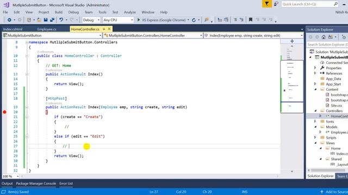Image resolution: width=348 pixels, height=195 pixels.
Task: Open the Output panel tab
Action: pyautogui.click(x=7, y=184)
